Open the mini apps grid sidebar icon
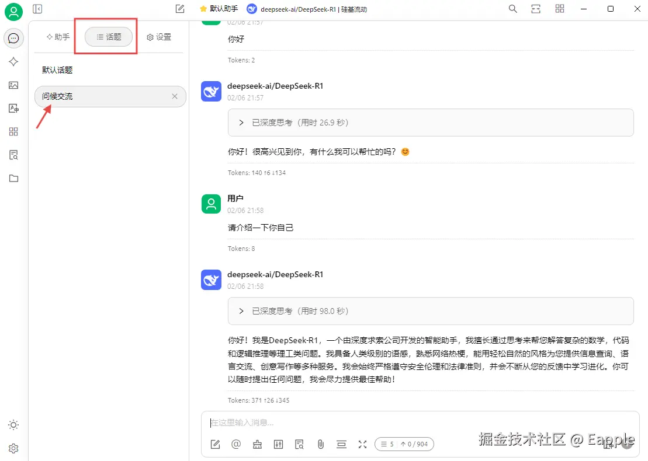 pos(13,132)
